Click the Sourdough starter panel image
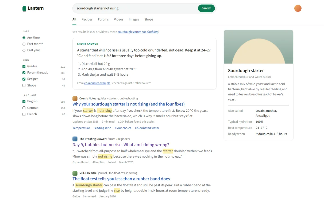Image resolution: width=324 pixels, height=202 pixels. pyautogui.click(x=258, y=47)
